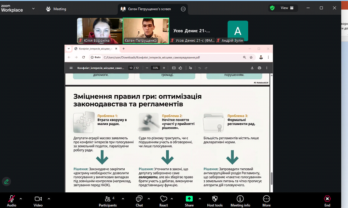This screenshot has height=208, width=348.
Task: Open the React emoji menu
Action: coord(163,201)
